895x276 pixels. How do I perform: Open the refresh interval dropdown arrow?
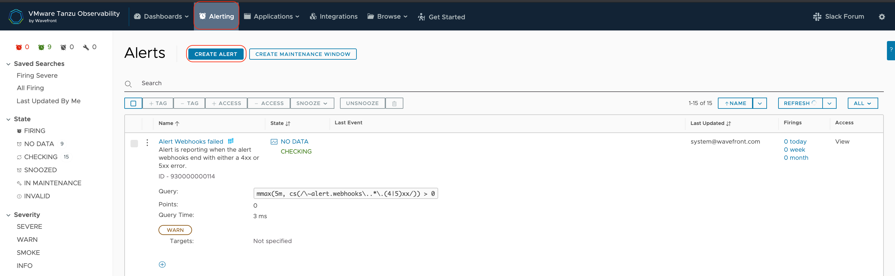829,103
